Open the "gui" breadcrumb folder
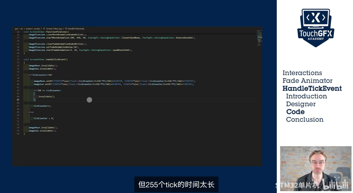The image size is (353, 193). pyautogui.click(x=16, y=29)
